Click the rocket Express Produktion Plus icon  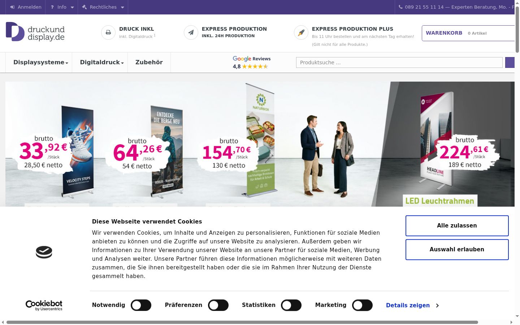(301, 32)
